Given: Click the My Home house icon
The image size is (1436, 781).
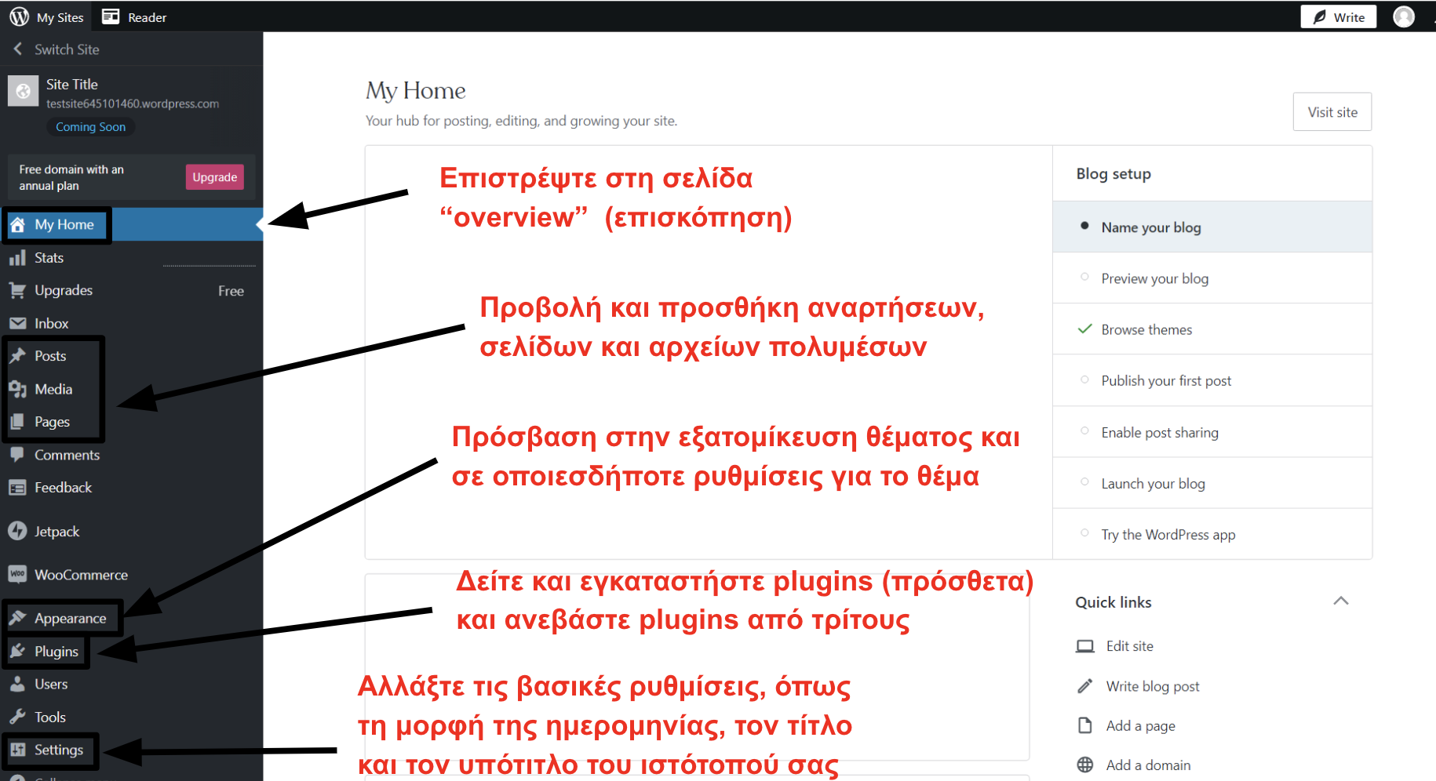Looking at the screenshot, I should click(x=17, y=225).
